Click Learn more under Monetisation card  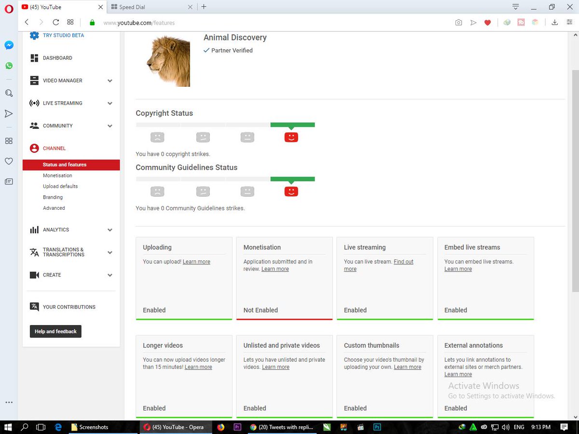coord(275,269)
